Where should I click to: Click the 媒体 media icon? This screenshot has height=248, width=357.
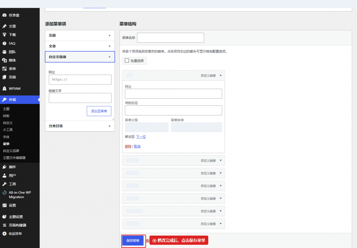[x=4, y=60]
